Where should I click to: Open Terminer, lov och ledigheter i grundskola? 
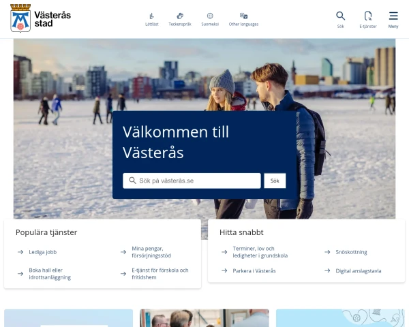260,252
